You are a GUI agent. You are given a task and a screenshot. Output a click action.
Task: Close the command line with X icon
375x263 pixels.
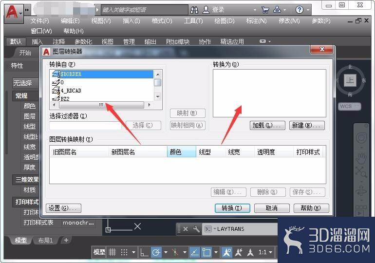tap(186, 229)
